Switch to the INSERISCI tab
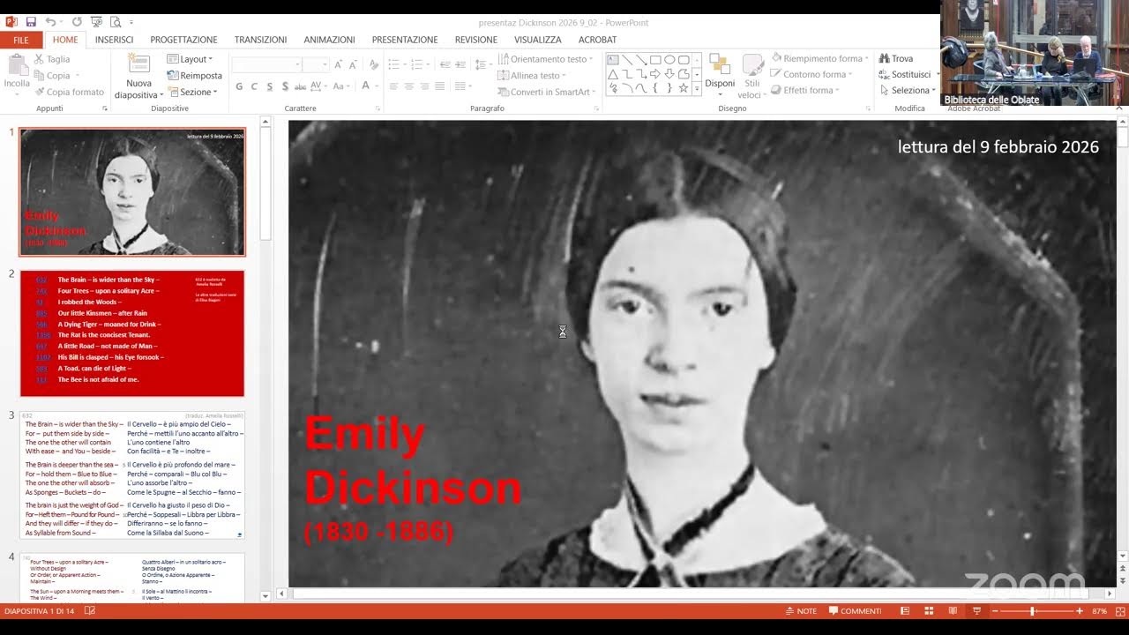The width and height of the screenshot is (1129, 635). (x=115, y=40)
